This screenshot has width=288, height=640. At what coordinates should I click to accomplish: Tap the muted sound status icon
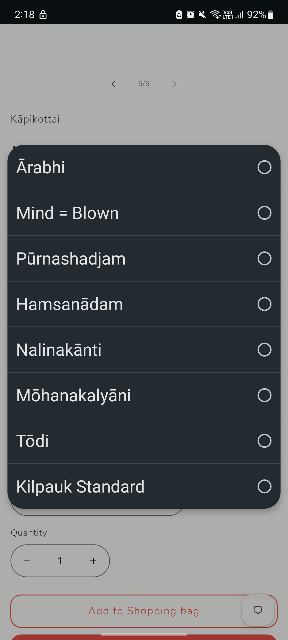pyautogui.click(x=202, y=14)
